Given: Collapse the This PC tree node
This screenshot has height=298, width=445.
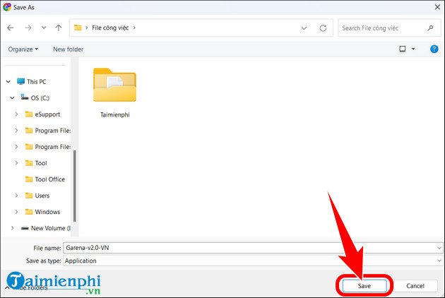Looking at the screenshot, I should [8, 81].
